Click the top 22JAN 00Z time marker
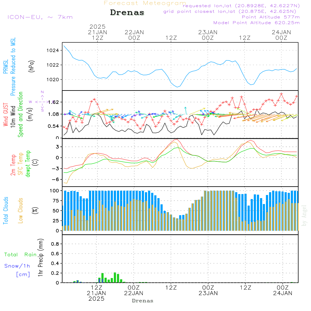Screen dimensions: 311x311 pyautogui.click(x=134, y=35)
